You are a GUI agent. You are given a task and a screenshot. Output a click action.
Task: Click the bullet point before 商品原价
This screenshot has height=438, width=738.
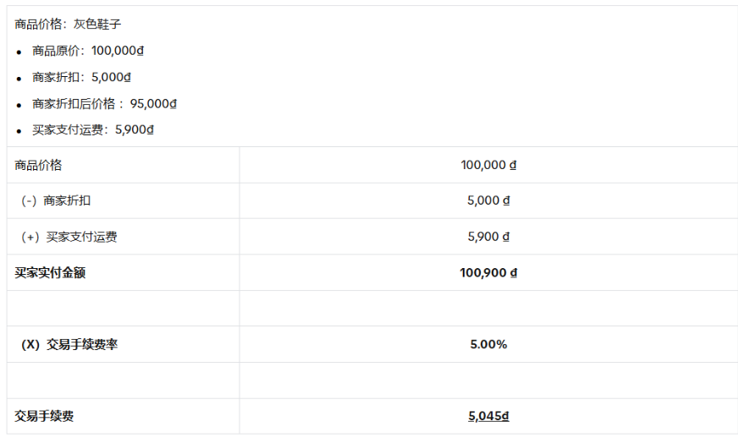19,52
